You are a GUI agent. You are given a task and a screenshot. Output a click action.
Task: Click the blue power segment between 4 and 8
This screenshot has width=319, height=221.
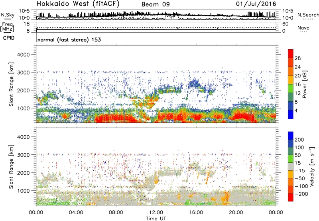pyautogui.click(x=291, y=106)
